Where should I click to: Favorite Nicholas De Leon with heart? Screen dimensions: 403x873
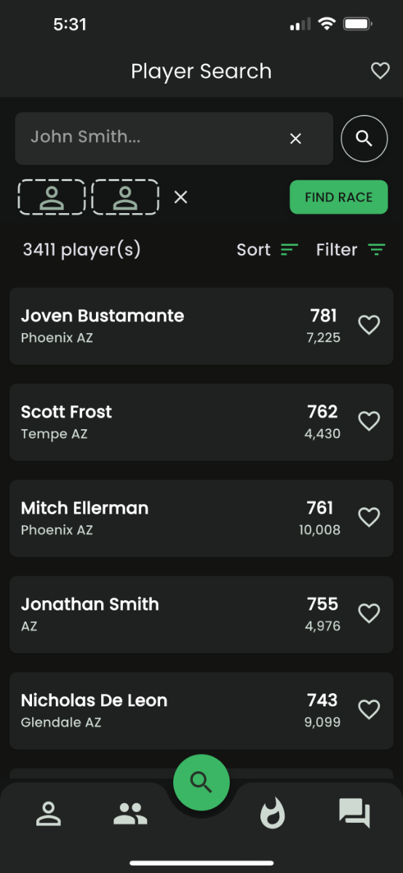pos(370,709)
